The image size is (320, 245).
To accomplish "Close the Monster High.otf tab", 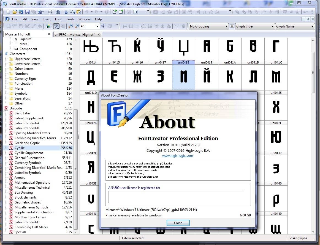I will click(49, 34).
